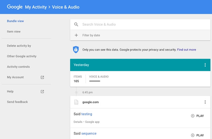Go to Activity controls
This screenshot has height=139, width=212.
point(19,67)
